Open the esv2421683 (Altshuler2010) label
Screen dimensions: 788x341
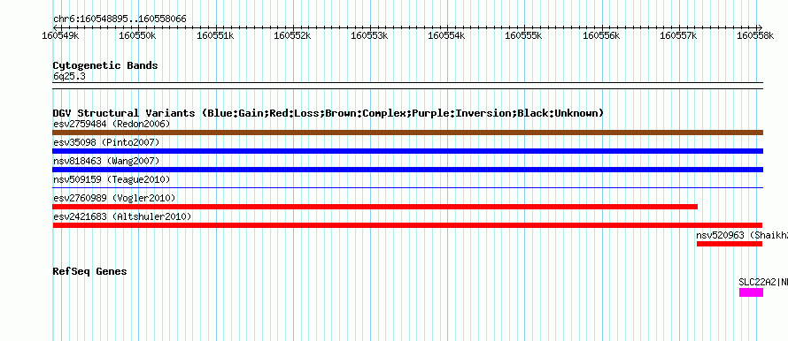(x=122, y=216)
